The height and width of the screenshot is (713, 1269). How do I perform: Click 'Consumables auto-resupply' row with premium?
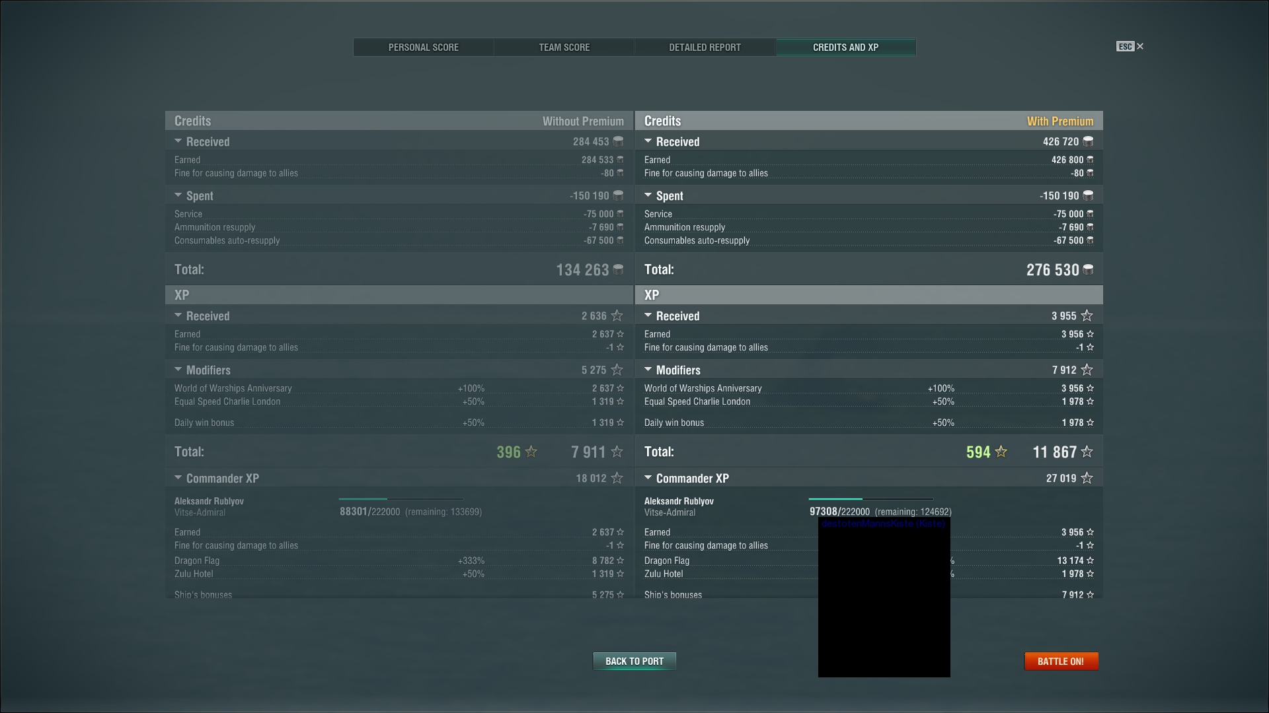(869, 240)
